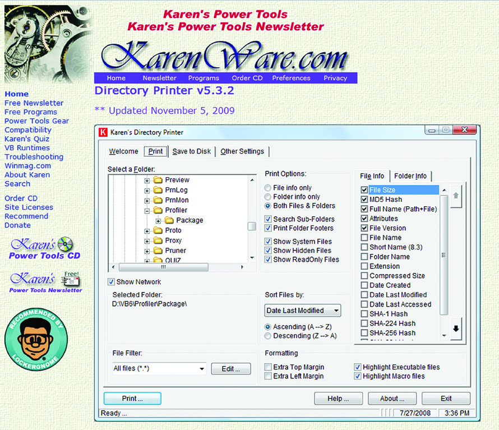Uncheck Show System Files

pyautogui.click(x=267, y=241)
